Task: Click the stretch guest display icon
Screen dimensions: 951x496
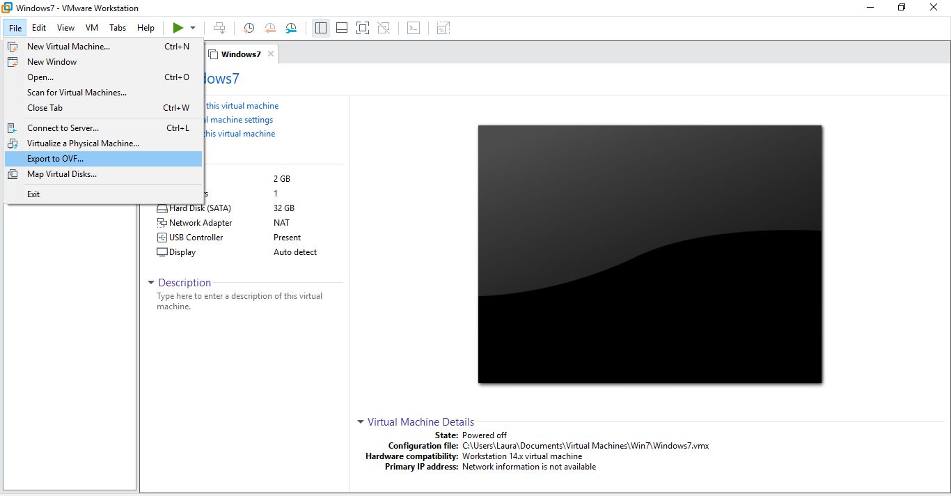Action: pos(443,28)
